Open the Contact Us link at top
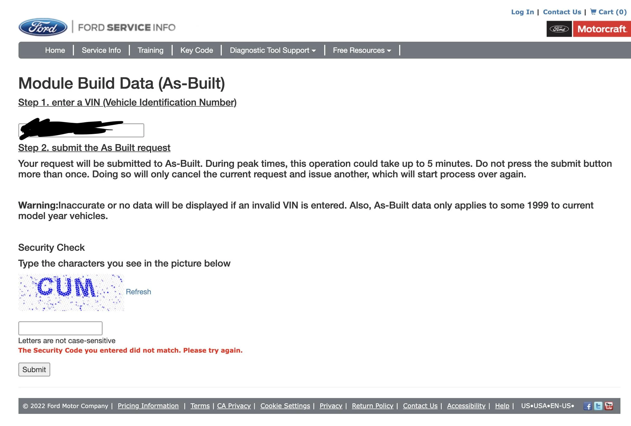 pos(562,12)
